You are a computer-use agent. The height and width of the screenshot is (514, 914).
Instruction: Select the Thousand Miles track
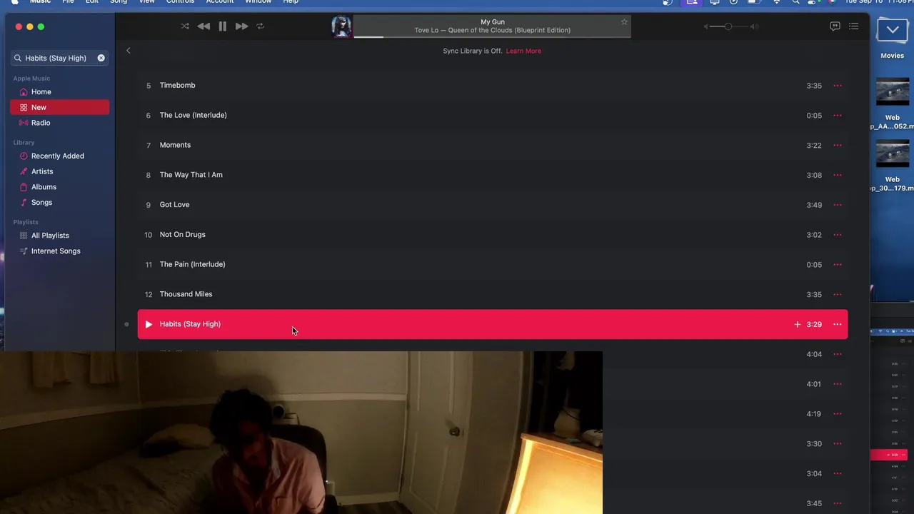click(493, 294)
